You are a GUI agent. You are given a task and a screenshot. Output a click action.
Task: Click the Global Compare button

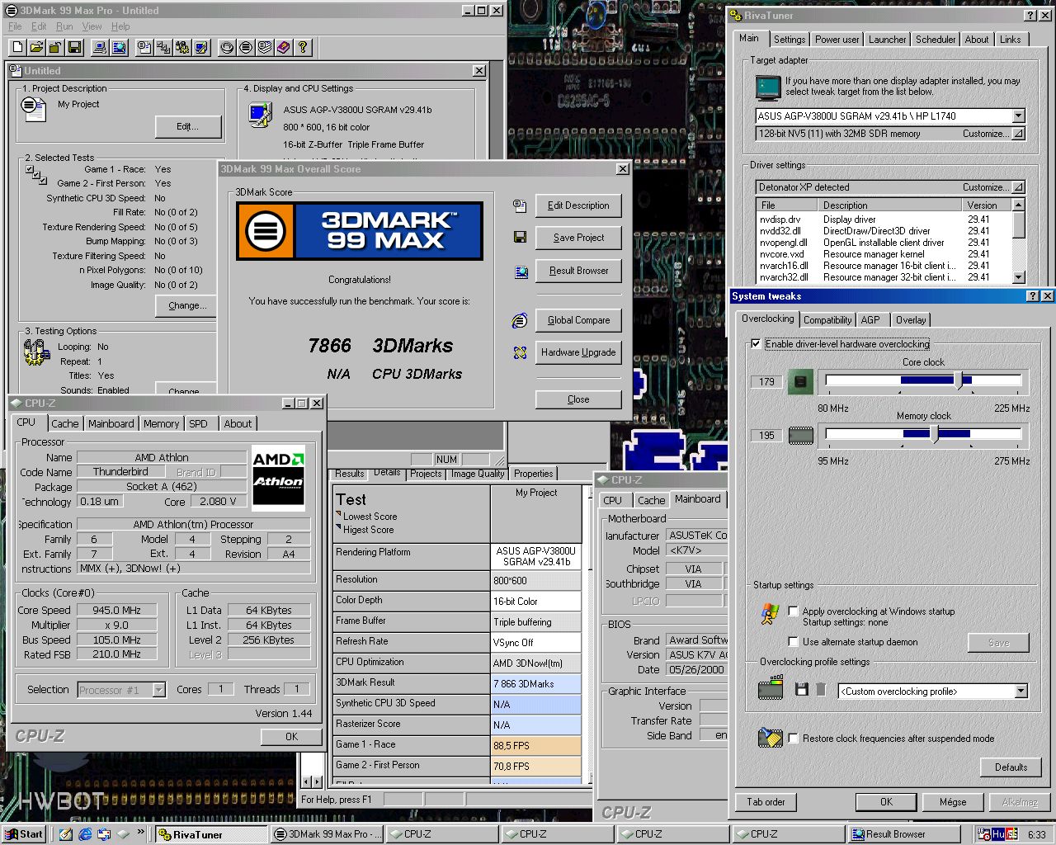coord(578,320)
